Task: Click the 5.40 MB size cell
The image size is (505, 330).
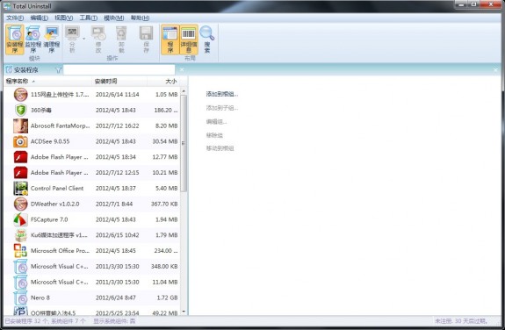Action: pos(167,189)
